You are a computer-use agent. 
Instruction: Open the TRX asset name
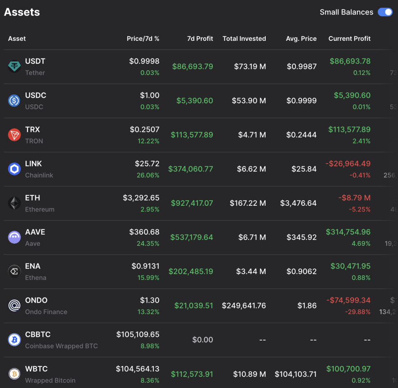coord(33,129)
